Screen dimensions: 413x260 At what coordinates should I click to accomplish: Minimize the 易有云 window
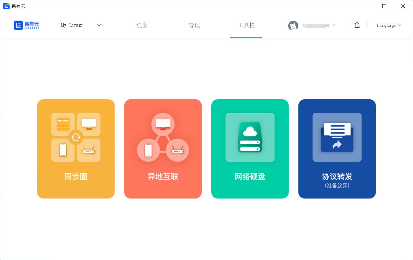point(366,6)
